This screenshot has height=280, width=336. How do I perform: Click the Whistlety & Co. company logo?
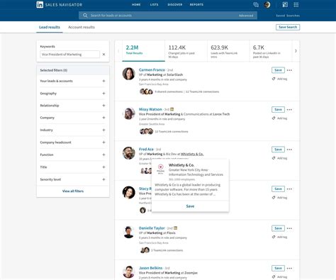point(161,169)
